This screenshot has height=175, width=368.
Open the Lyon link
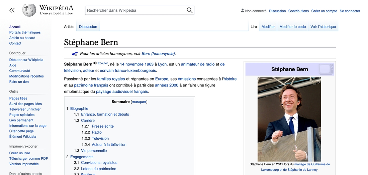coord(162,64)
